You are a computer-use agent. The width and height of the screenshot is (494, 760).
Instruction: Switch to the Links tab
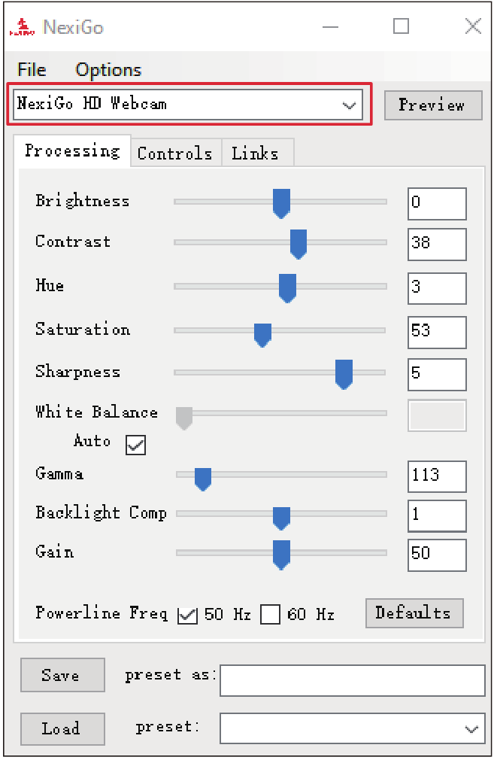(x=256, y=154)
